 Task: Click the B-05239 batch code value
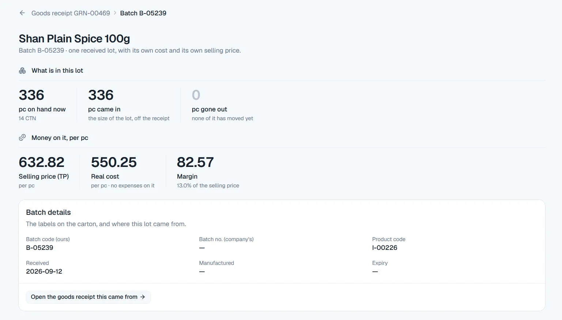39,248
